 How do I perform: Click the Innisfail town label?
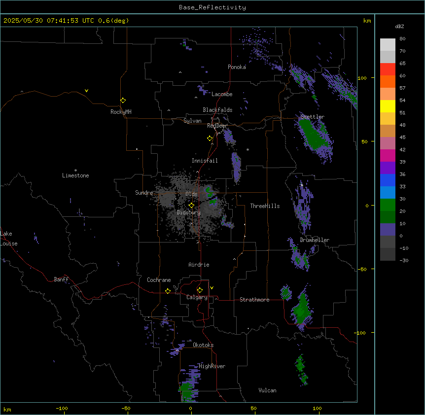click(205, 161)
